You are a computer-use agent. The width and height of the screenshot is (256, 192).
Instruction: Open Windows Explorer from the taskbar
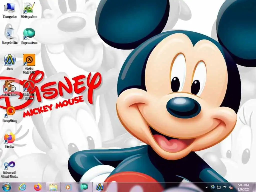(x=53, y=187)
